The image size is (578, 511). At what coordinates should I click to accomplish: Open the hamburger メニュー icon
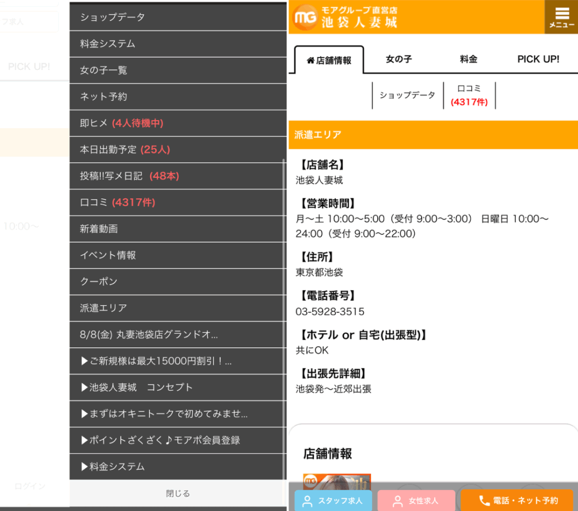point(561,17)
